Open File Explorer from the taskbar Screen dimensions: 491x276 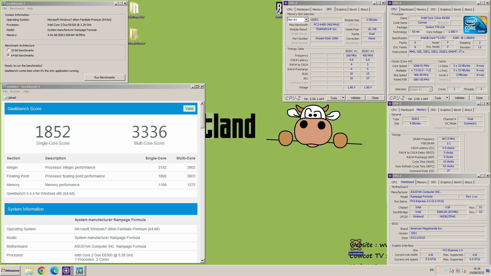click(29, 271)
